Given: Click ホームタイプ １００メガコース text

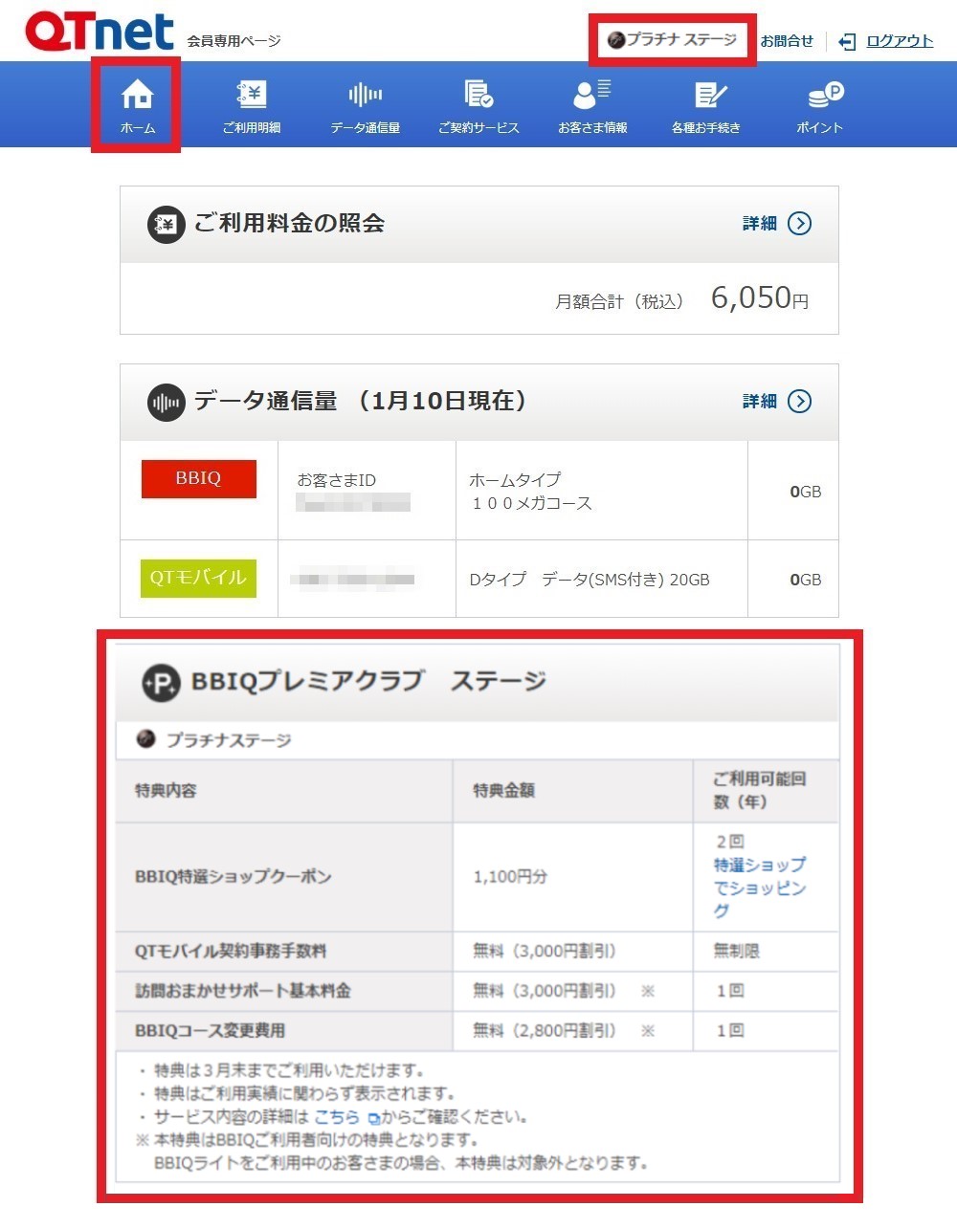Looking at the screenshot, I should click(x=530, y=492).
